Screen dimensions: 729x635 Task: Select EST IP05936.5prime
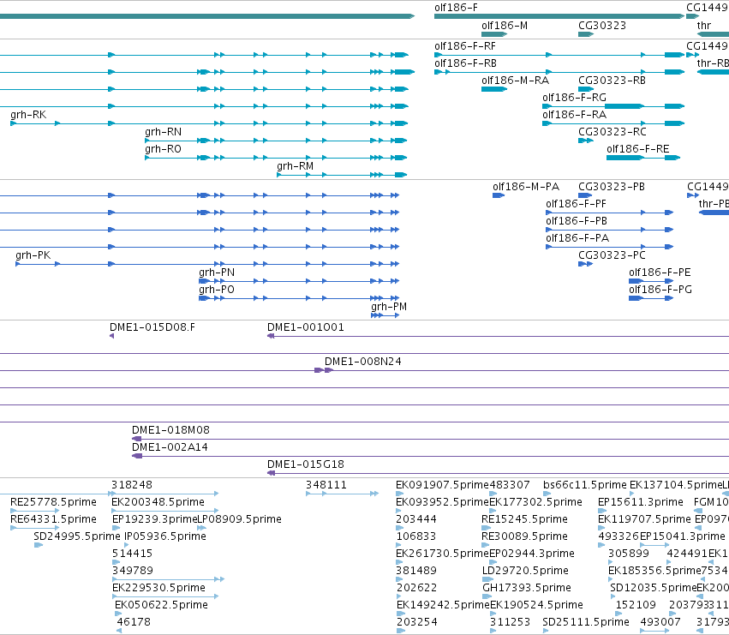point(165,536)
